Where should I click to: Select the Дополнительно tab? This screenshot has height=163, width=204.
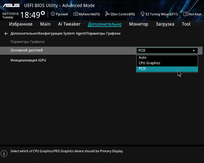(105, 24)
